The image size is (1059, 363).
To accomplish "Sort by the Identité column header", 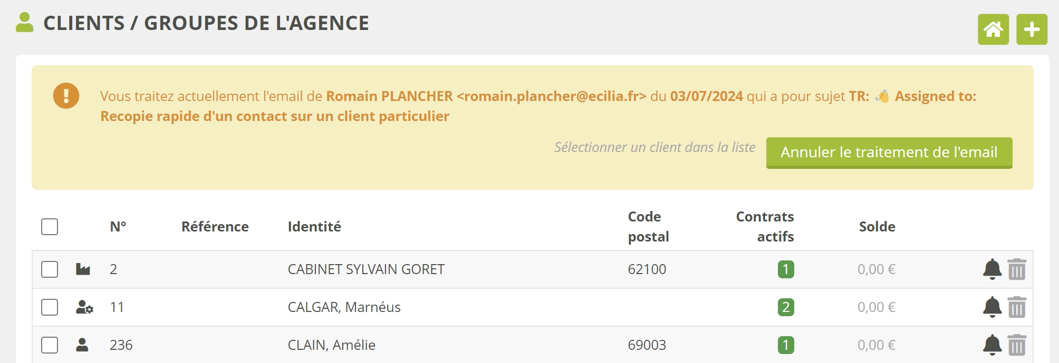I will click(x=314, y=227).
